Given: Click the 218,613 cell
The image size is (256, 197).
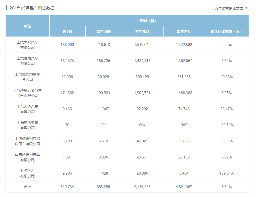Looking at the screenshot, I should (103, 45).
